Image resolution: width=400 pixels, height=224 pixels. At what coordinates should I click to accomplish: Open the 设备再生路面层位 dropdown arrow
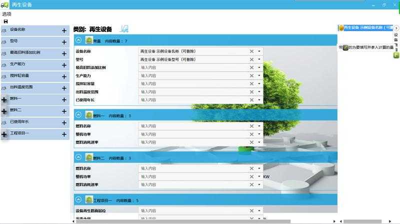pos(259,211)
